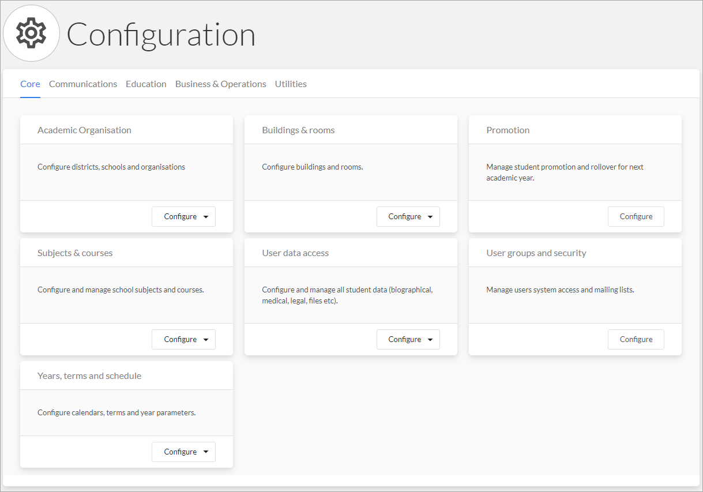The width and height of the screenshot is (703, 492).
Task: Click User groups and security heading
Action: click(x=536, y=253)
